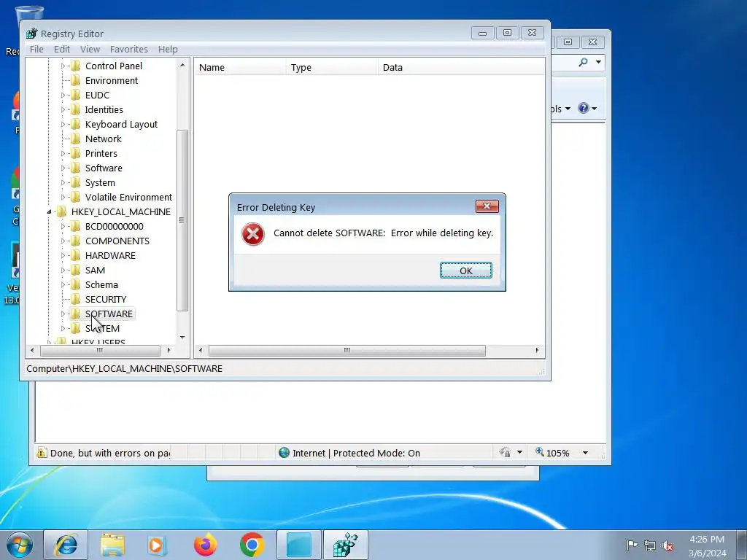Screen dimensions: 747x560
Task: Expand the COMPONENTS key
Action: point(63,241)
